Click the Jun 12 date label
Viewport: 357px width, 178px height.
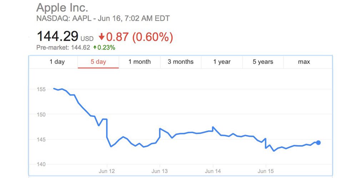106,171
